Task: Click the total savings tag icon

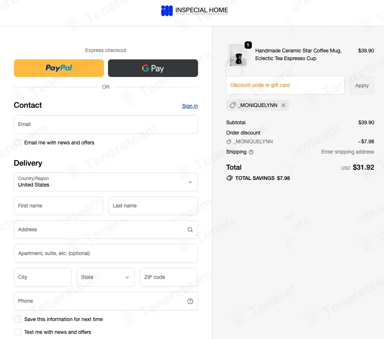Action: tap(230, 178)
